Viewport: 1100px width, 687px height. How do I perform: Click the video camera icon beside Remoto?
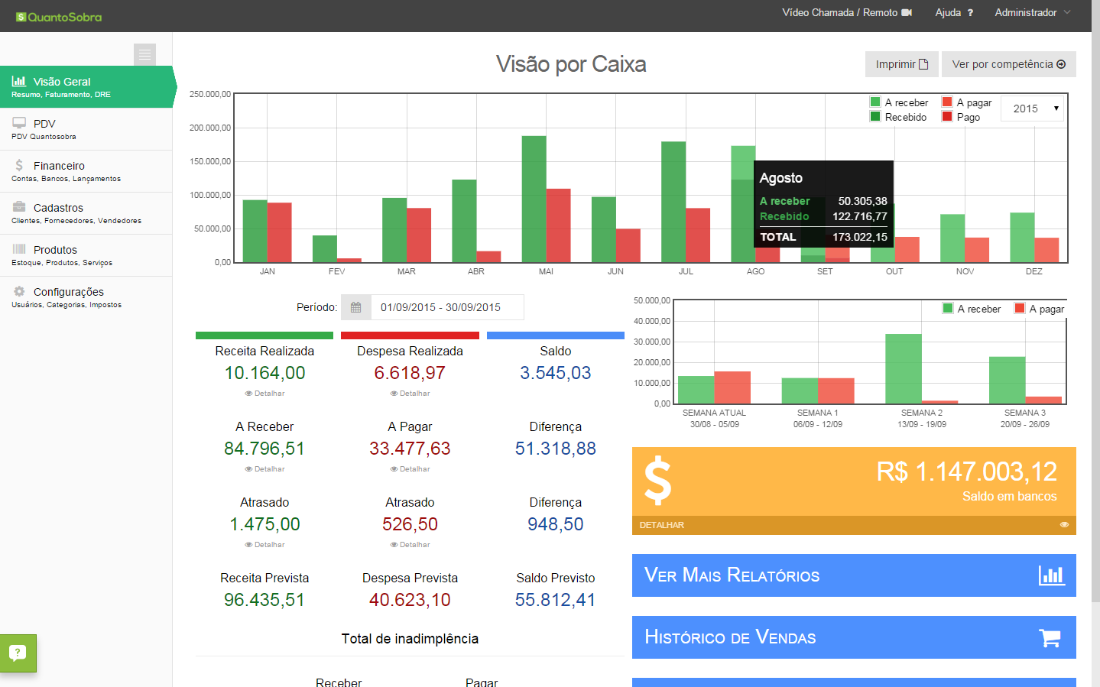click(907, 13)
